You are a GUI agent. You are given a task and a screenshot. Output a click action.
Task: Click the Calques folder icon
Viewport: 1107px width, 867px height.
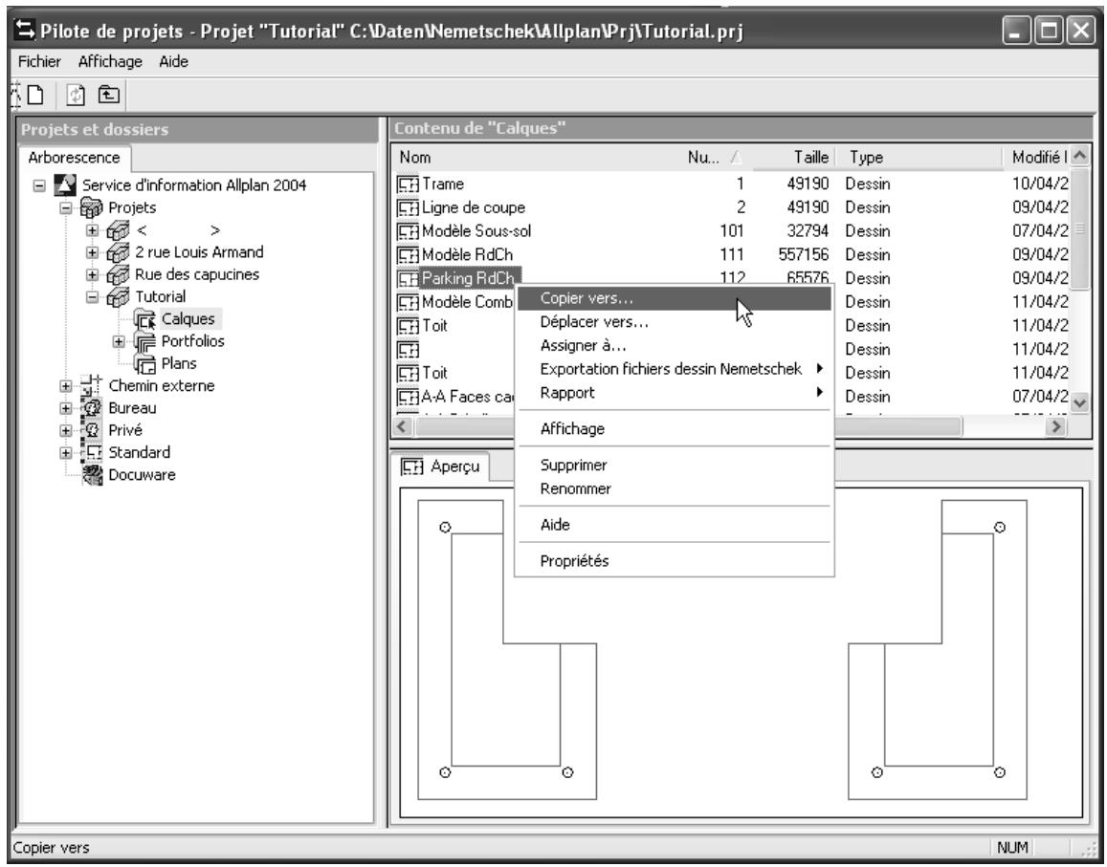pyautogui.click(x=144, y=319)
